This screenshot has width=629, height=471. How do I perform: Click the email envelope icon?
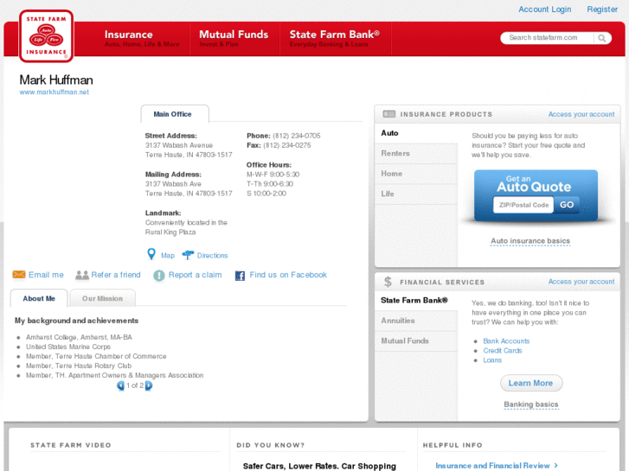coord(19,275)
